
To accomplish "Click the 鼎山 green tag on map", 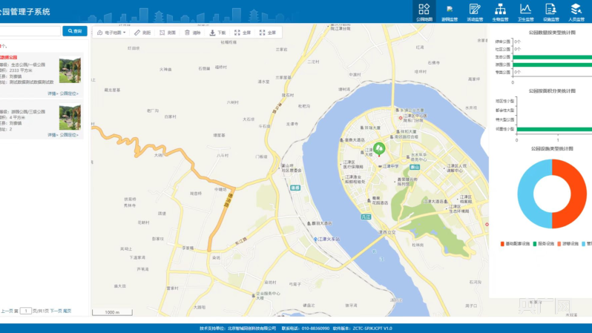I will click(x=415, y=168).
